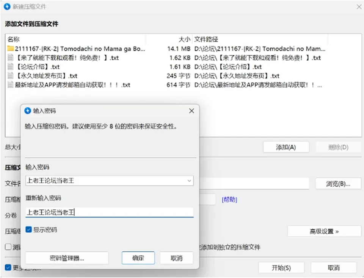This screenshot has height=278, width=364.
Task: Close the 新建压缩文件 window
Action: (359, 6)
